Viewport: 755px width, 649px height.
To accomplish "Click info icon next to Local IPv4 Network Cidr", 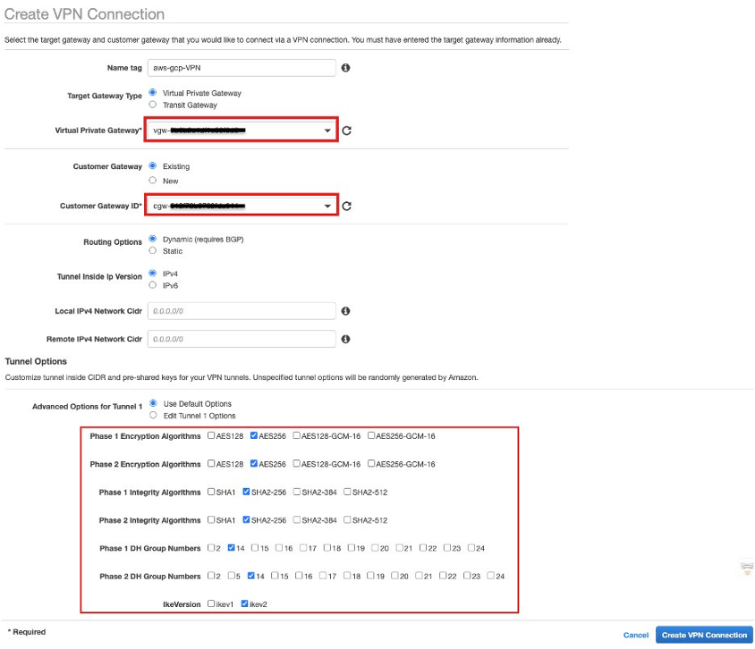I will tap(345, 311).
